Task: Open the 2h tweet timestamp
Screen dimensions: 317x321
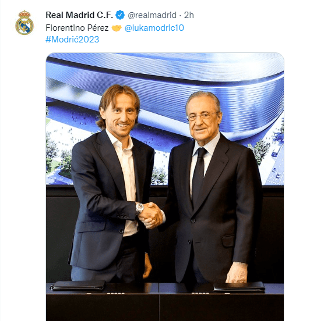Action: pos(189,15)
